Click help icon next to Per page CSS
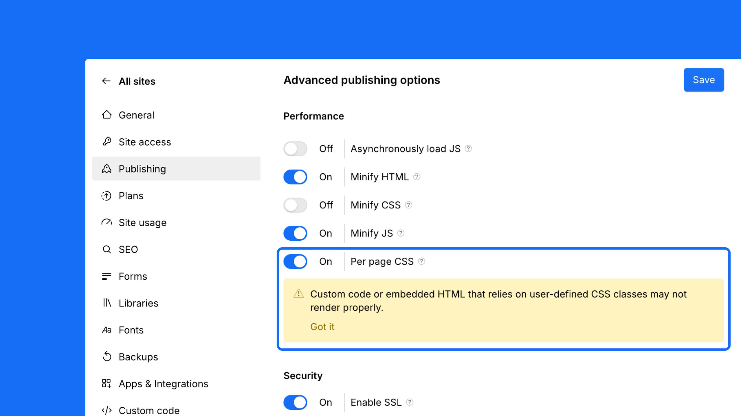Viewport: 741px width, 416px height. click(x=421, y=261)
